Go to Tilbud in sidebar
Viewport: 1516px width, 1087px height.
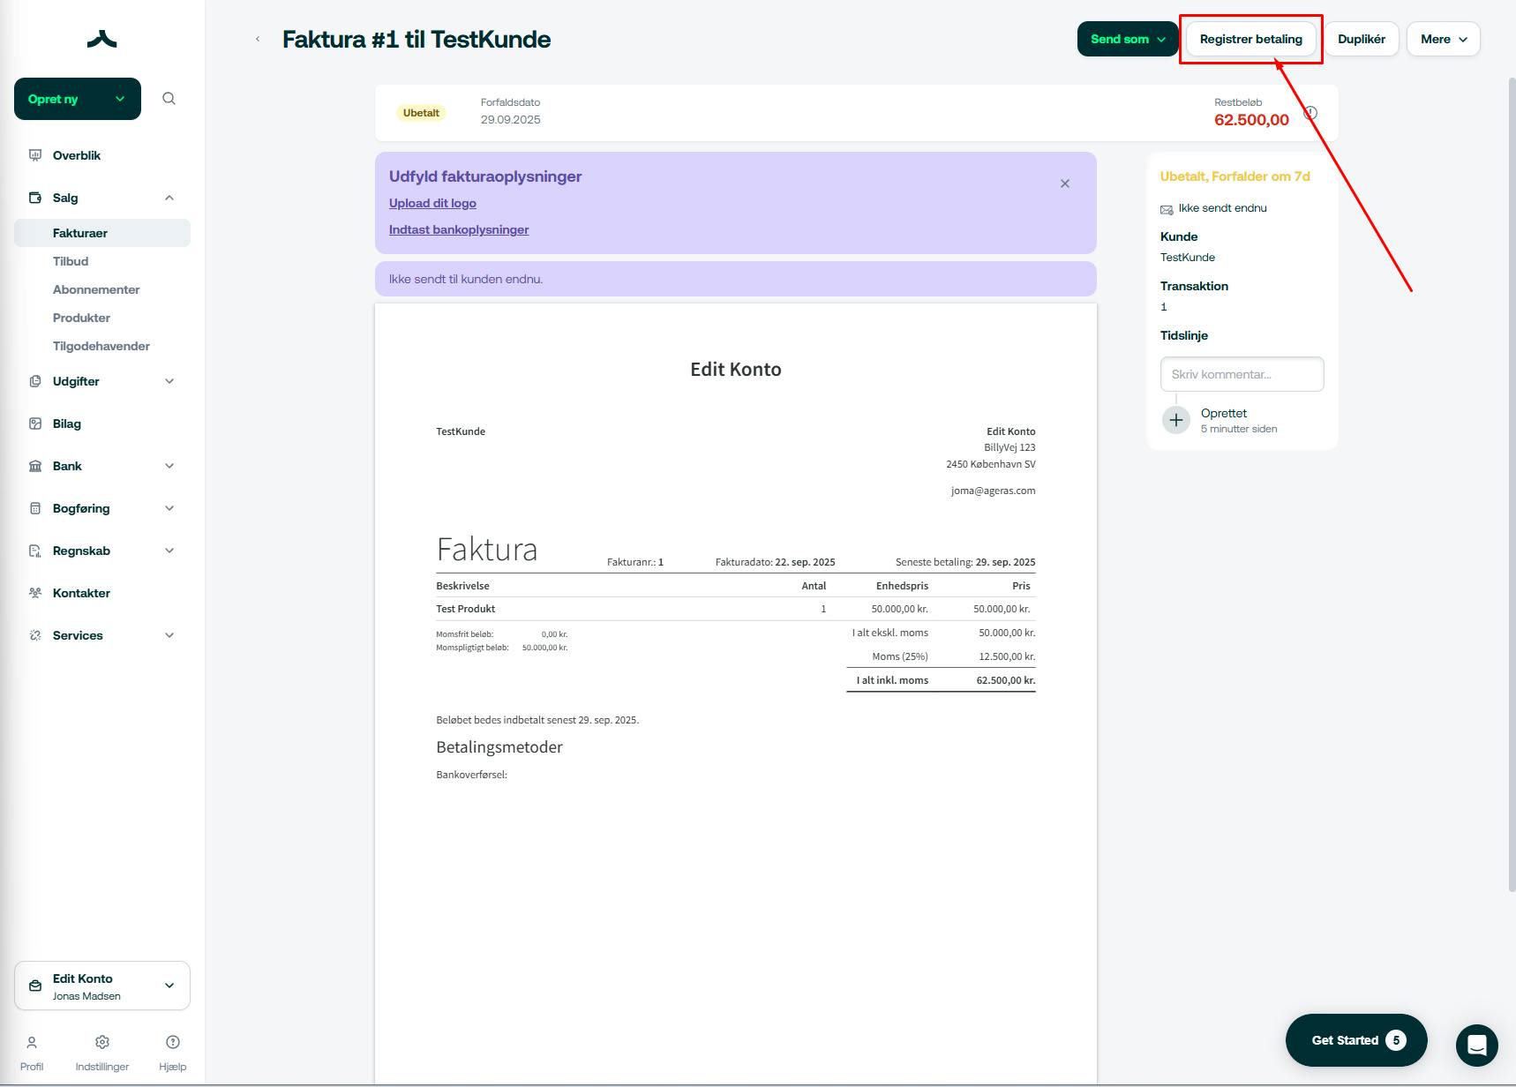[x=71, y=261]
